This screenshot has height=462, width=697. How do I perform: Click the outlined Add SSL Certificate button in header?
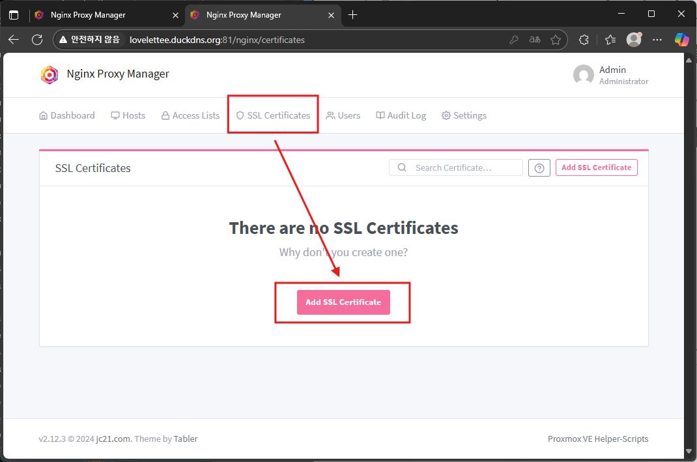(597, 167)
